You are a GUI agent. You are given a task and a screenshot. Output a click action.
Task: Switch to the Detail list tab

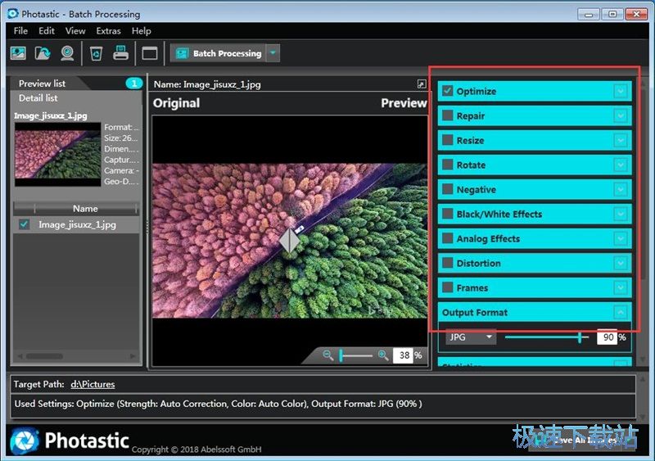tap(38, 98)
